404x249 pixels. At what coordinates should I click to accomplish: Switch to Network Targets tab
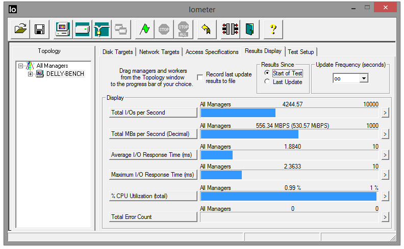[x=159, y=52]
